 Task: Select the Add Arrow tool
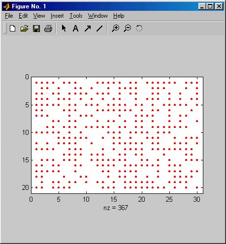[x=88, y=29]
